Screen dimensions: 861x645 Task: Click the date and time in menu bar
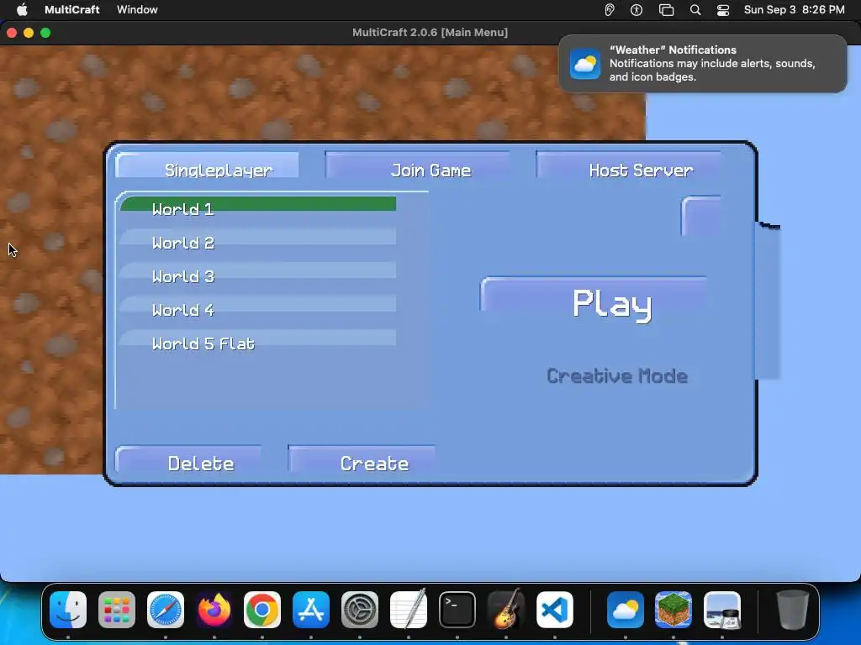click(x=794, y=10)
